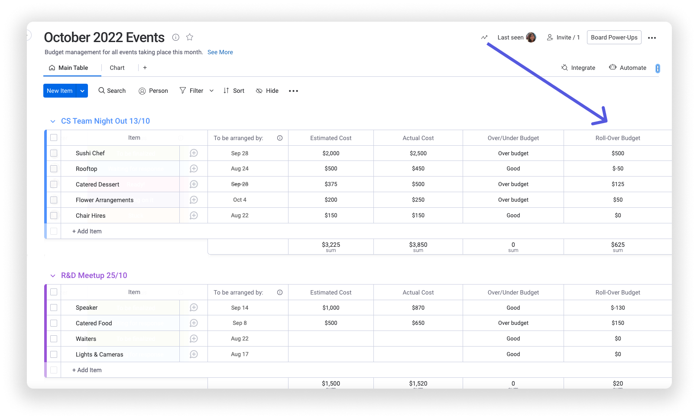Open conversation for Rooftop item
The height and width of the screenshot is (419, 697).
coord(194,169)
